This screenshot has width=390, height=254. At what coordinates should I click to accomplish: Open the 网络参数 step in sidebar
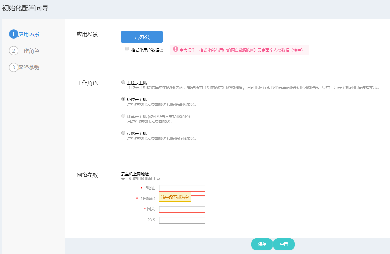pos(29,68)
